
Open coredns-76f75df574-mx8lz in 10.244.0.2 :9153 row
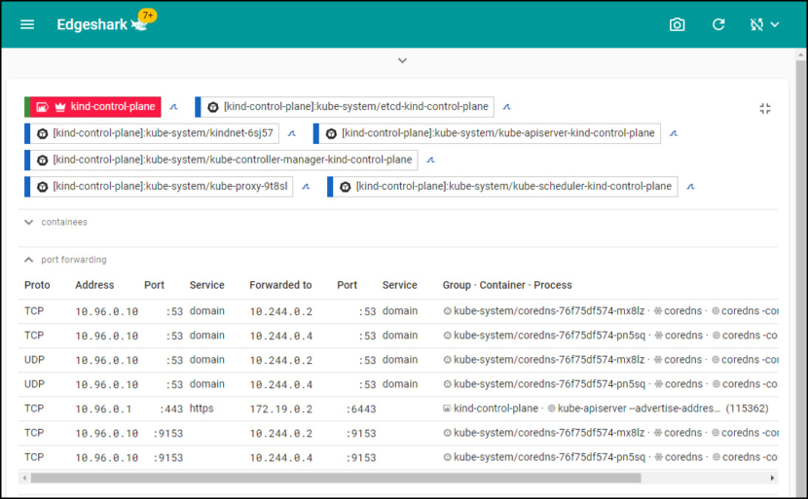pyautogui.click(x=549, y=433)
